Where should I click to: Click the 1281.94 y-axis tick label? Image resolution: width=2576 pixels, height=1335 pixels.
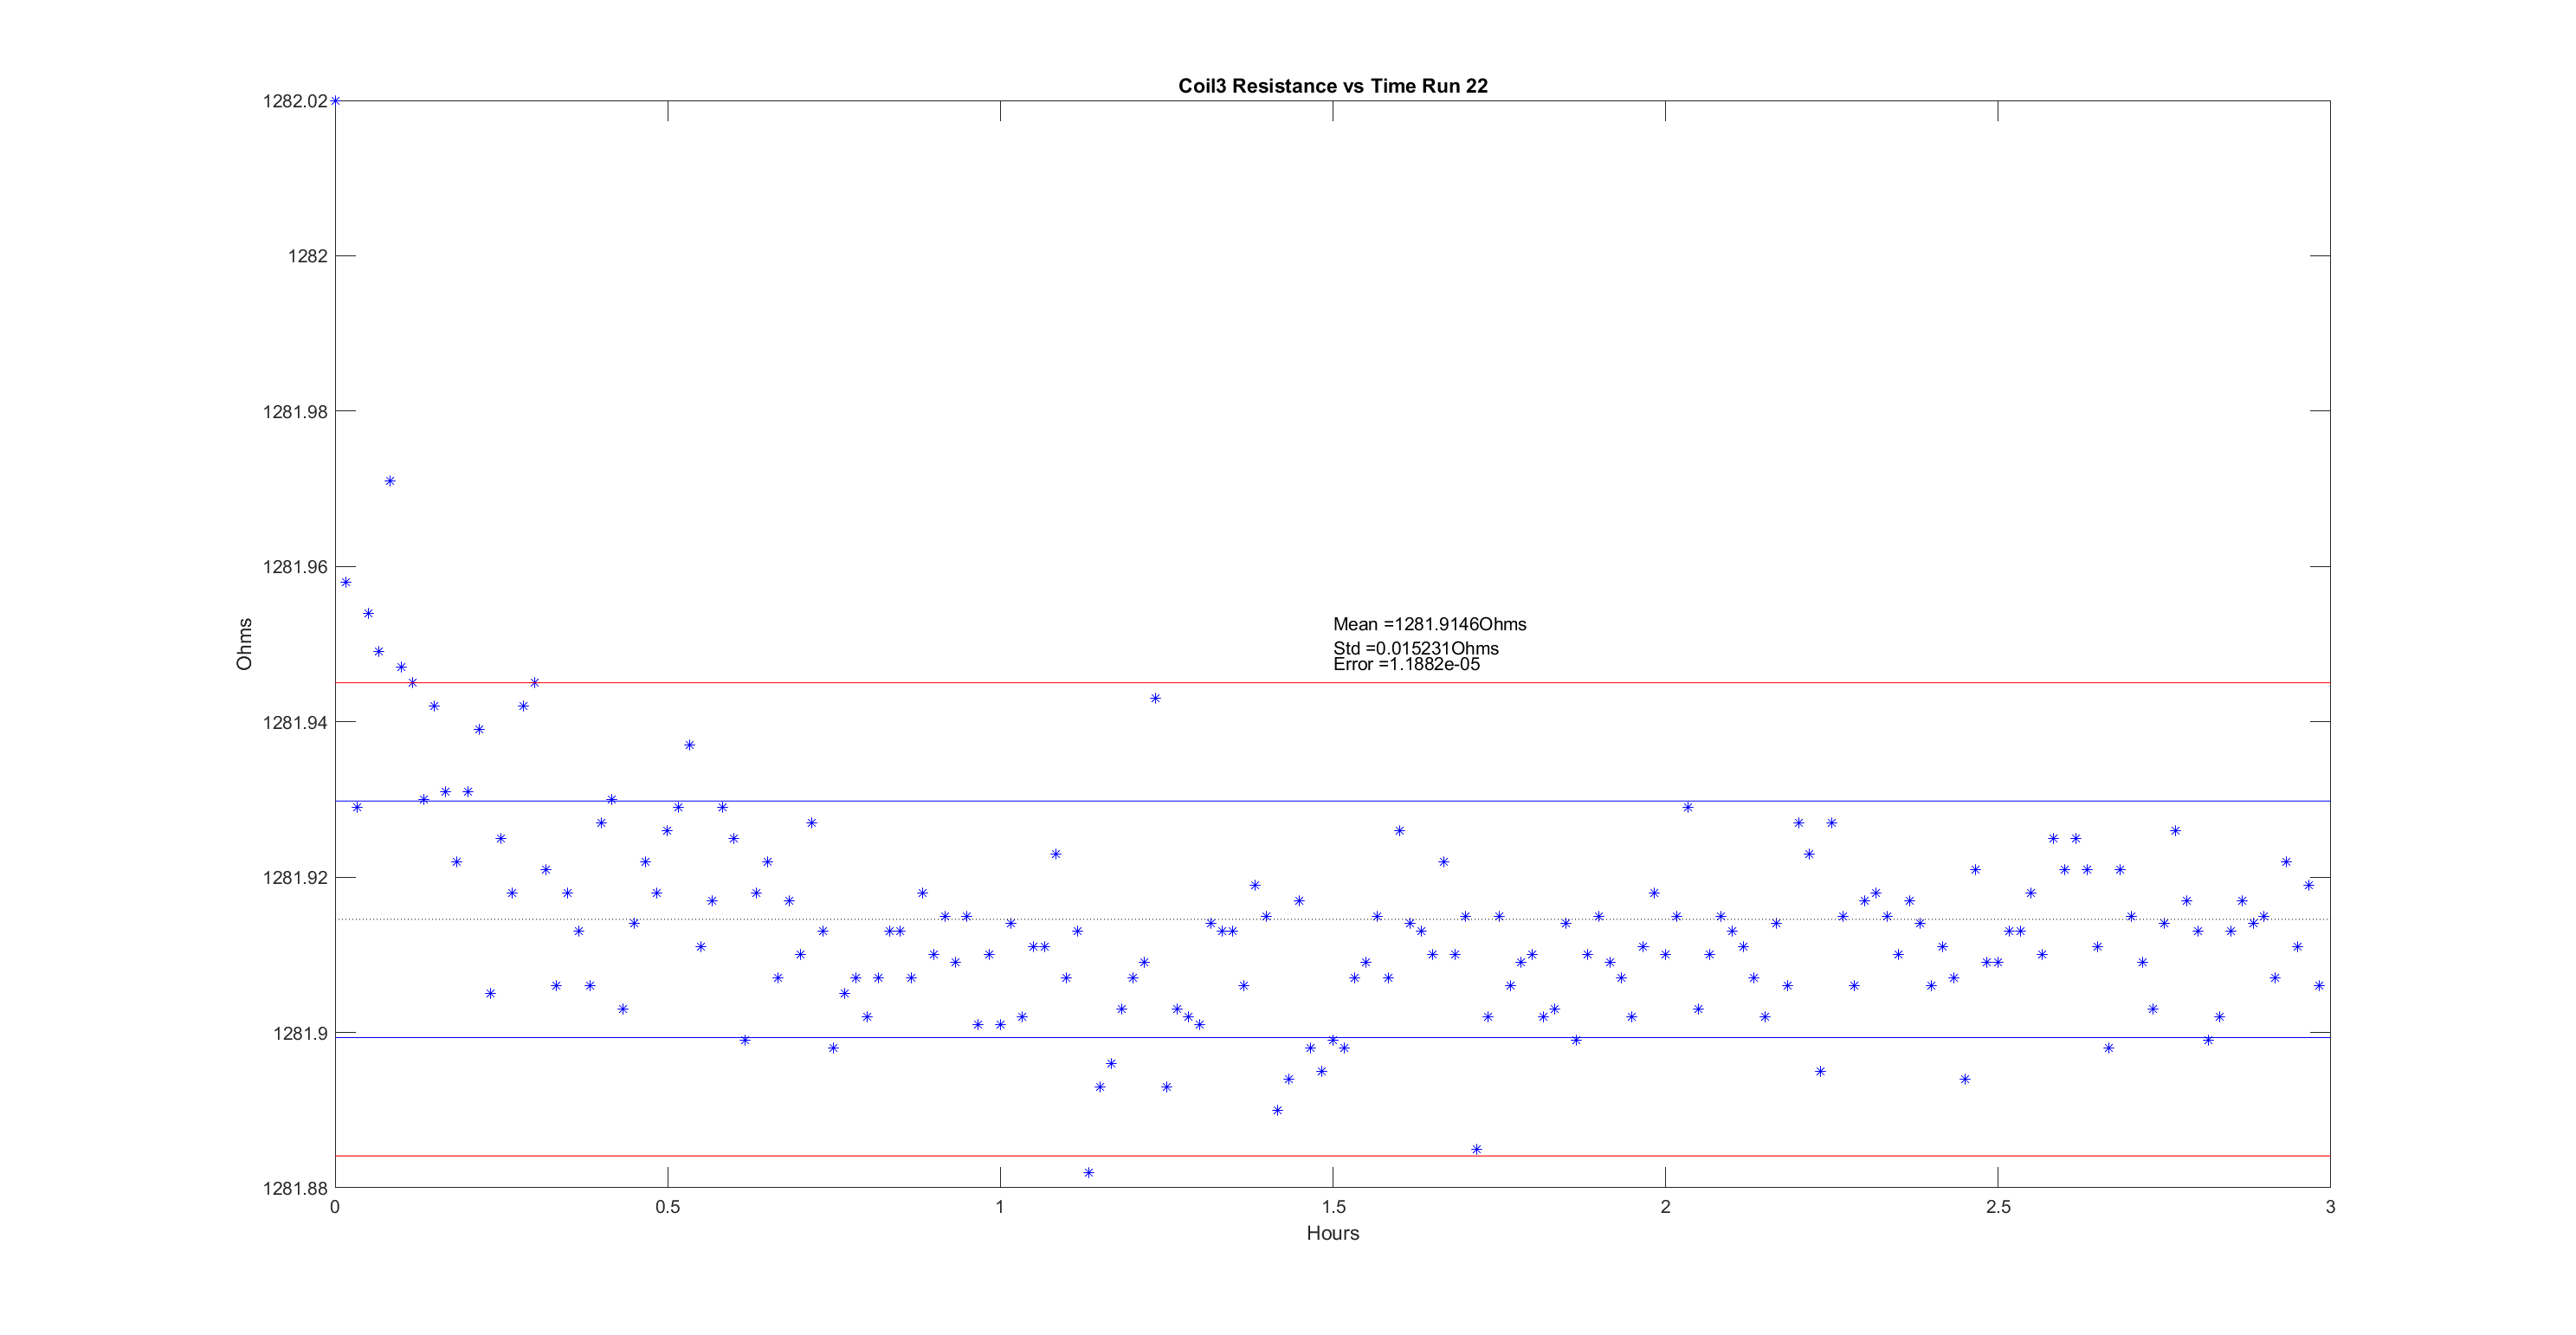tap(295, 723)
